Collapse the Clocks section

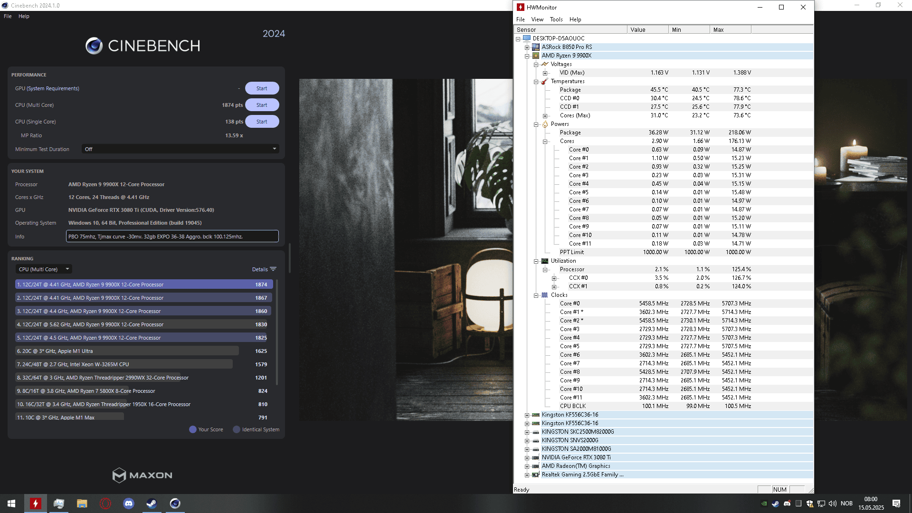[536, 295]
